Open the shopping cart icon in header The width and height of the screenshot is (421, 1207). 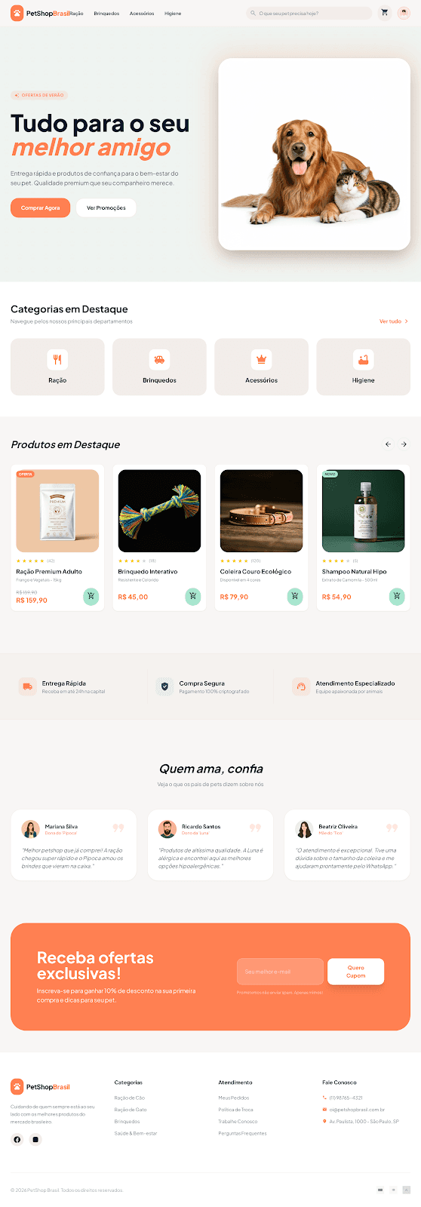pos(385,13)
